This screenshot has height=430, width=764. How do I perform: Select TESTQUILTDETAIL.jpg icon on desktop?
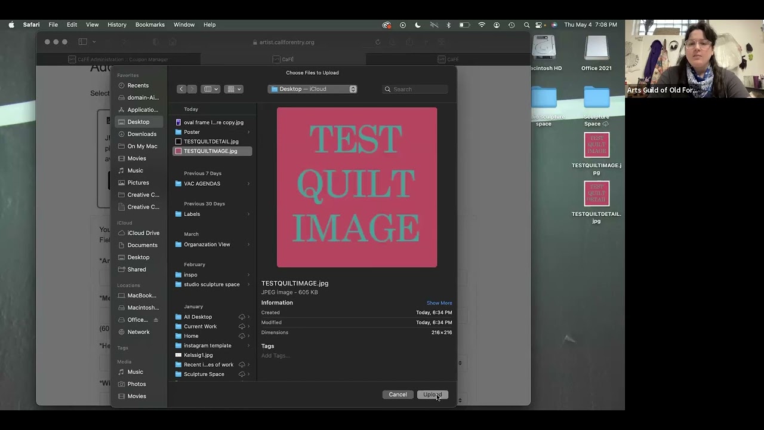[596, 202]
